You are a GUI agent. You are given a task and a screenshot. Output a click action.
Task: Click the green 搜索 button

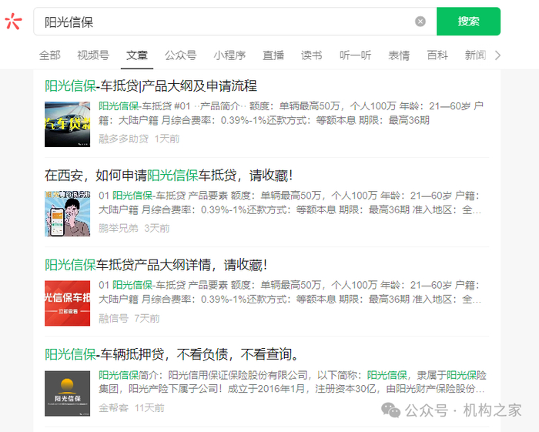[x=468, y=22]
